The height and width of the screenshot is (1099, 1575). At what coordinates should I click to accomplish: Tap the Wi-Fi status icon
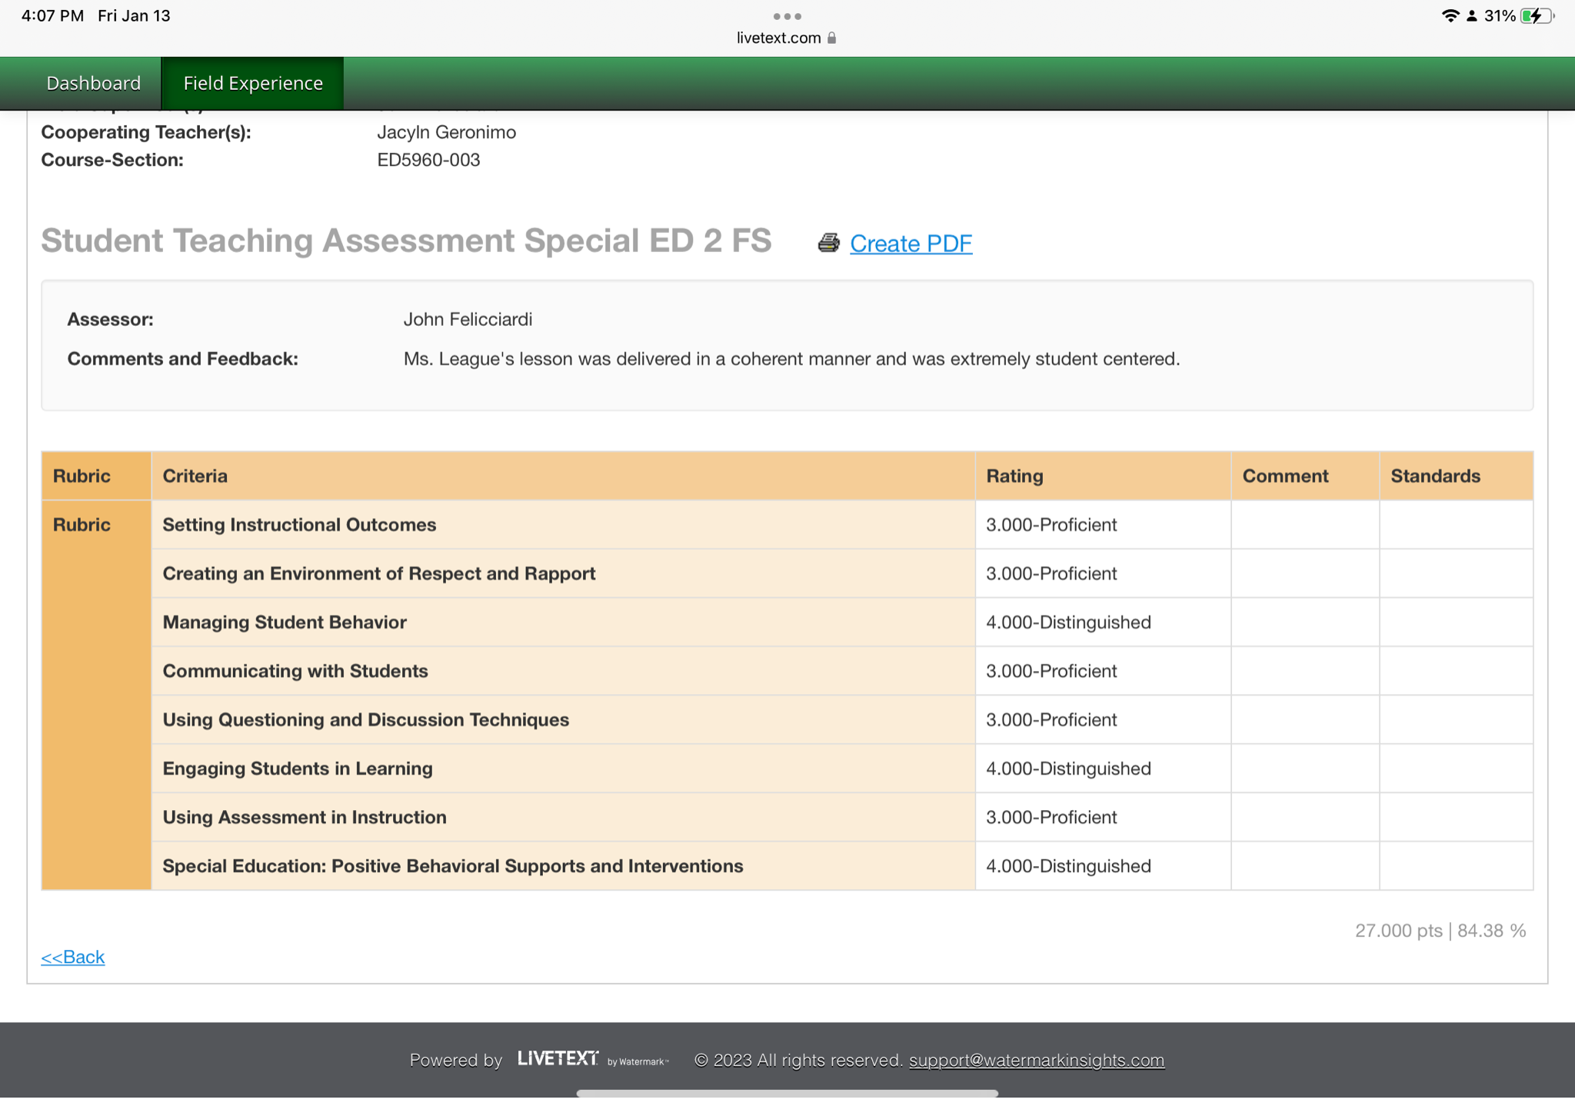point(1450,16)
